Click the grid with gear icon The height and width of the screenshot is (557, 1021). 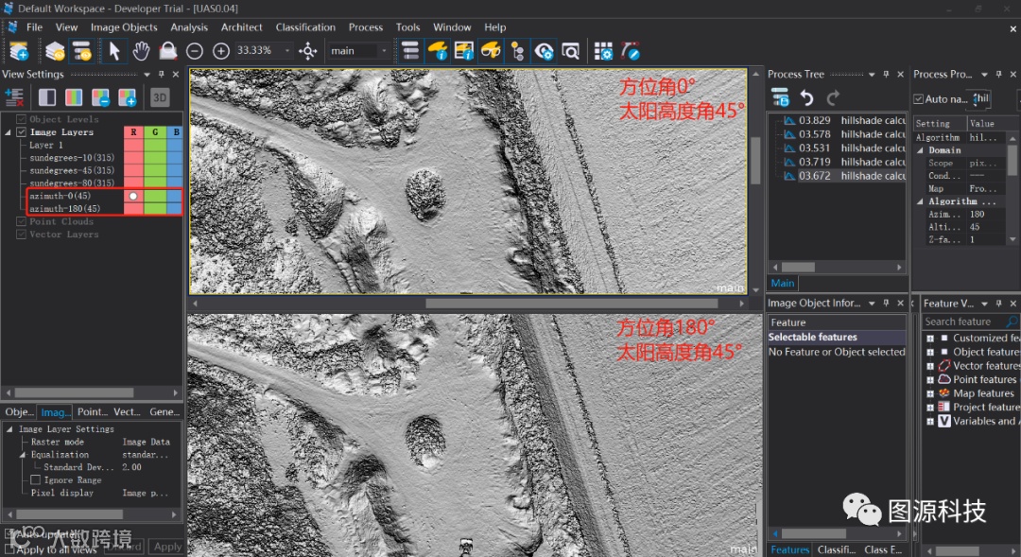coord(603,51)
